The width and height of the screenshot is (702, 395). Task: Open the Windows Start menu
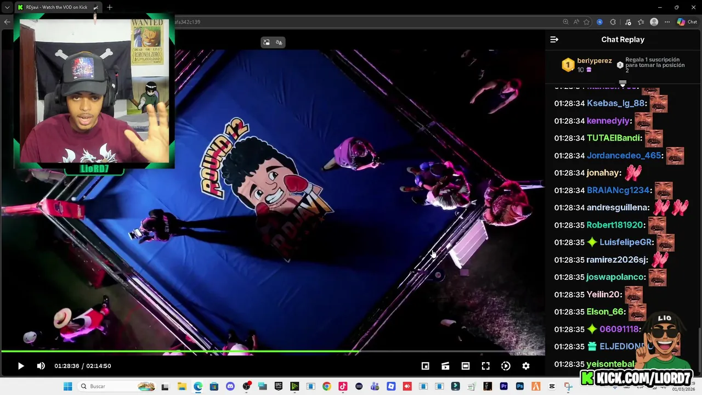(67, 386)
